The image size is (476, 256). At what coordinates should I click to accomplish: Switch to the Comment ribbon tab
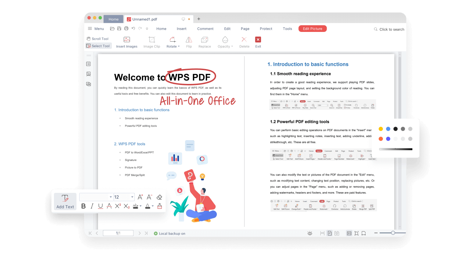(x=205, y=28)
